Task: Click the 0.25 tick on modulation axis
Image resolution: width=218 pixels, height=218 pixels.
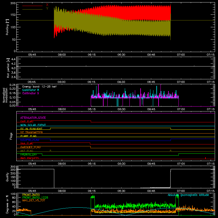Action: pyautogui.click(x=13, y=85)
